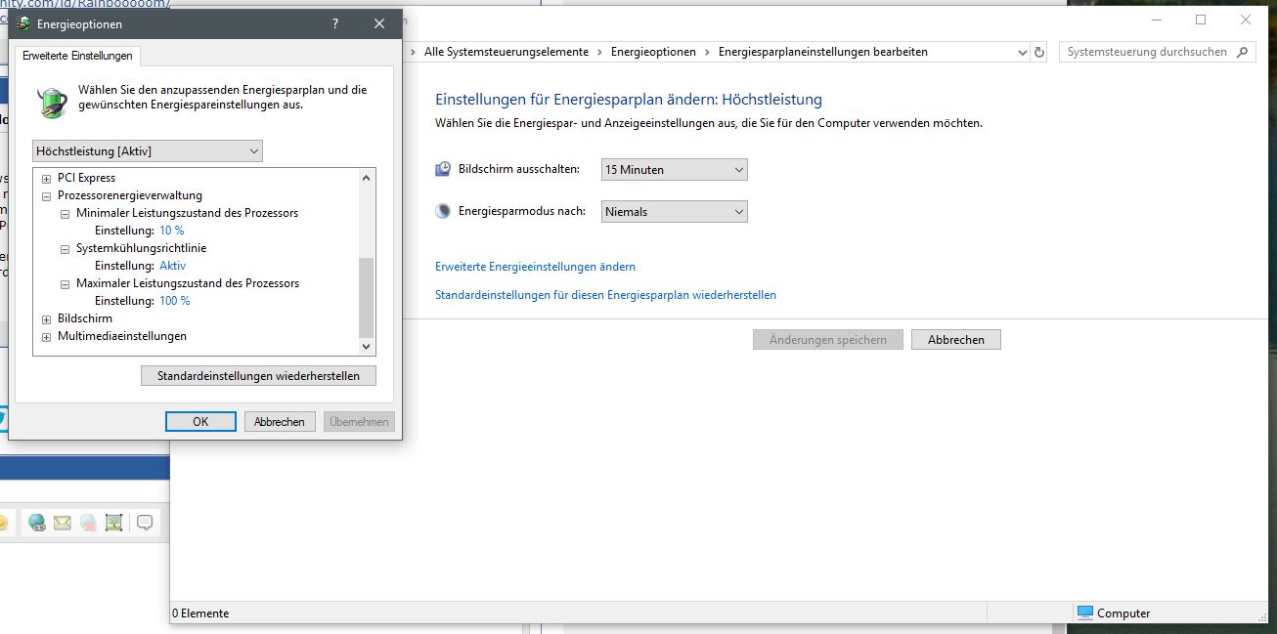The image size is (1277, 634).
Task: Click Abbrechen in the control panel window
Action: [956, 340]
